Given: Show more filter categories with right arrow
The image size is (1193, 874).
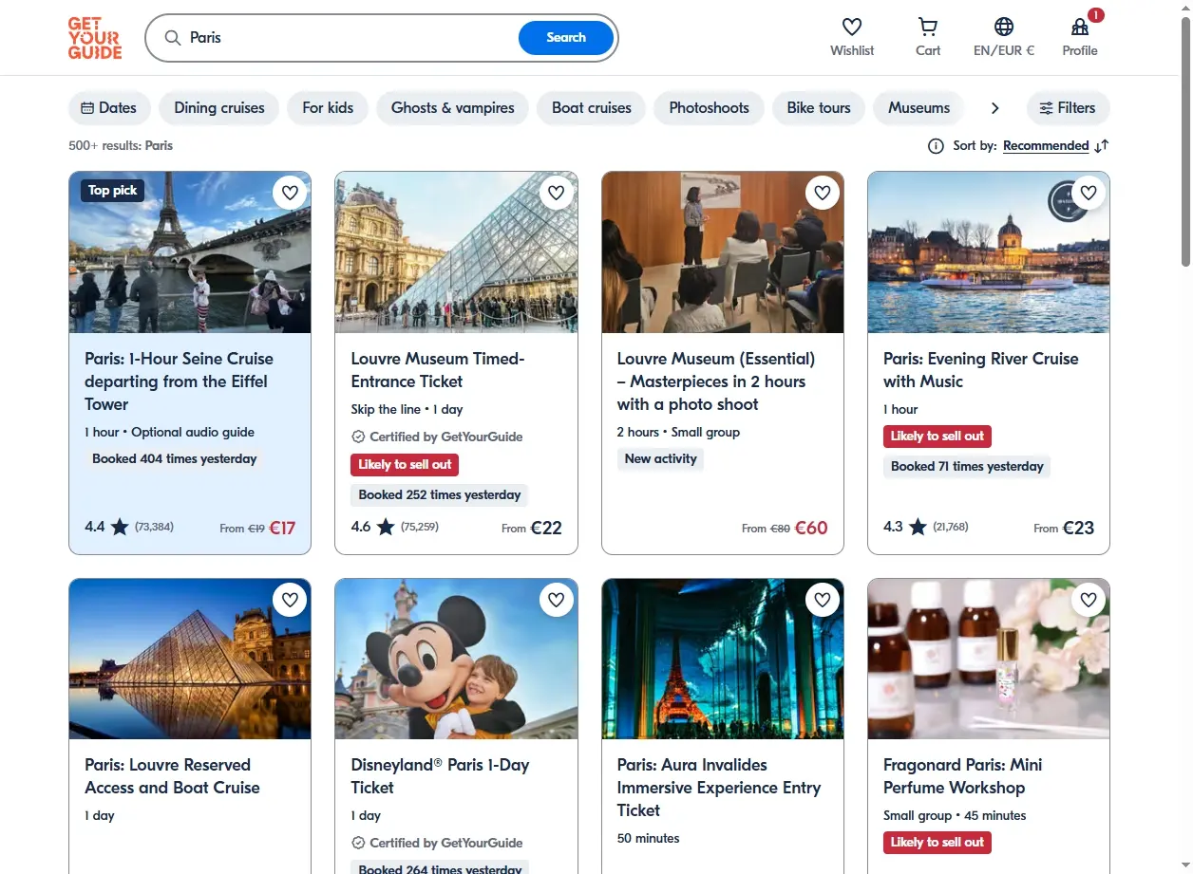Looking at the screenshot, I should (x=994, y=108).
